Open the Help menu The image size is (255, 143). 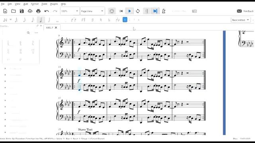point(63,4)
